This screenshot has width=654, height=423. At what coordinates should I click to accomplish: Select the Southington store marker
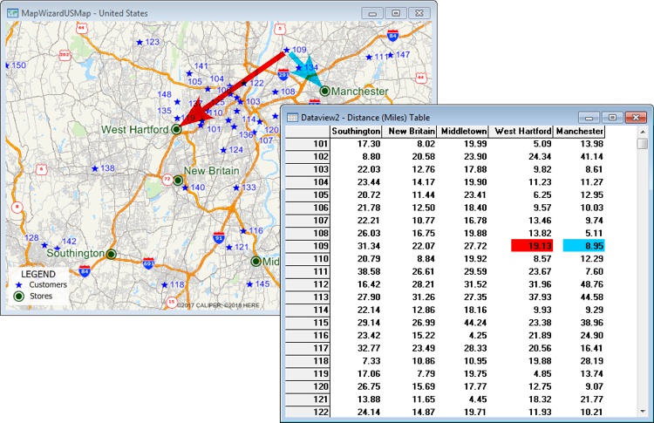pos(112,254)
